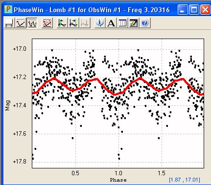Click the 1.0 phase axis tick label
This screenshot has width=211, height=185.
[118, 173]
